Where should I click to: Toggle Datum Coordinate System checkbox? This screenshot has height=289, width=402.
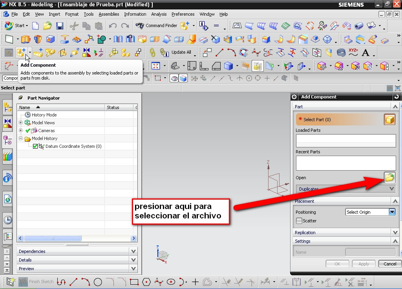(35, 146)
